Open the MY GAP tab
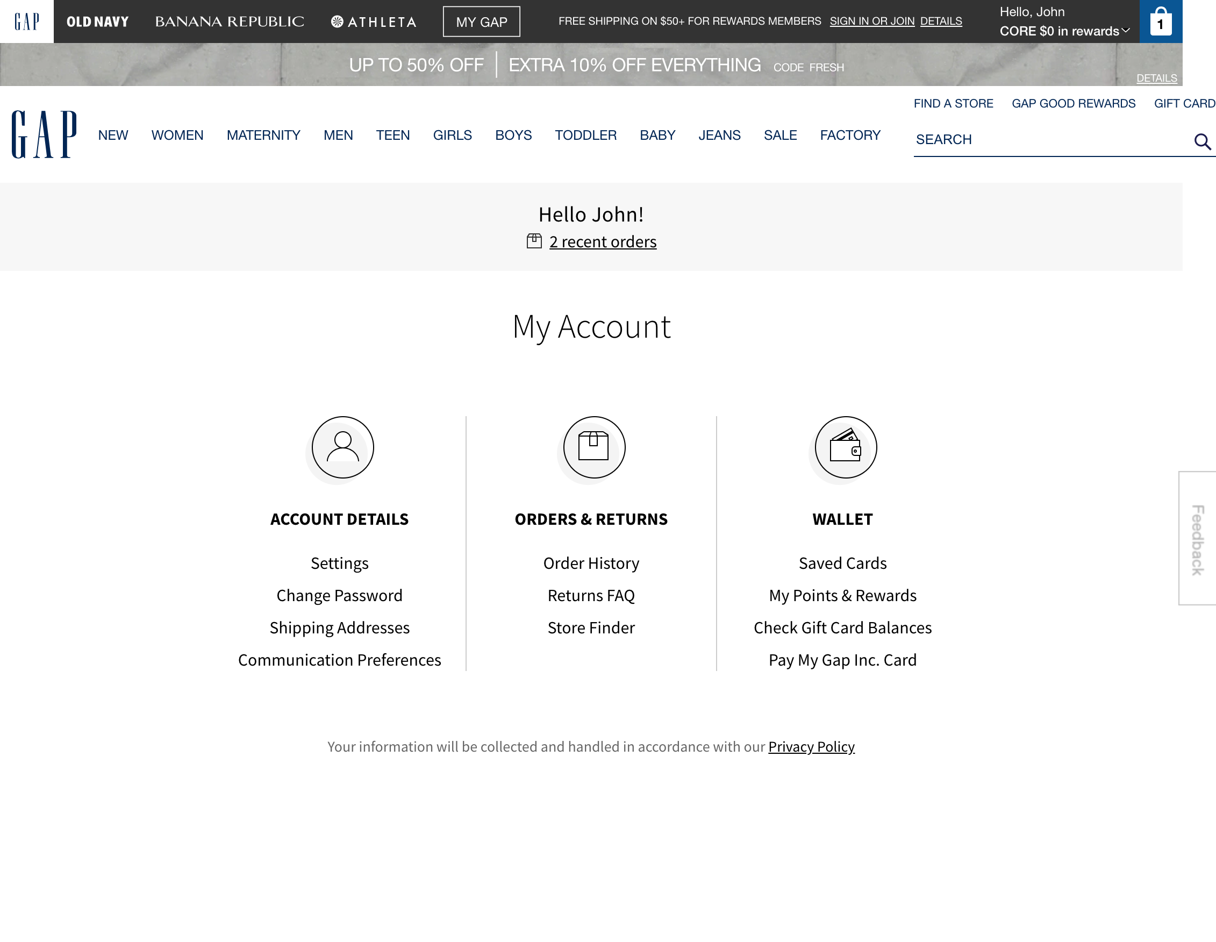 (481, 22)
